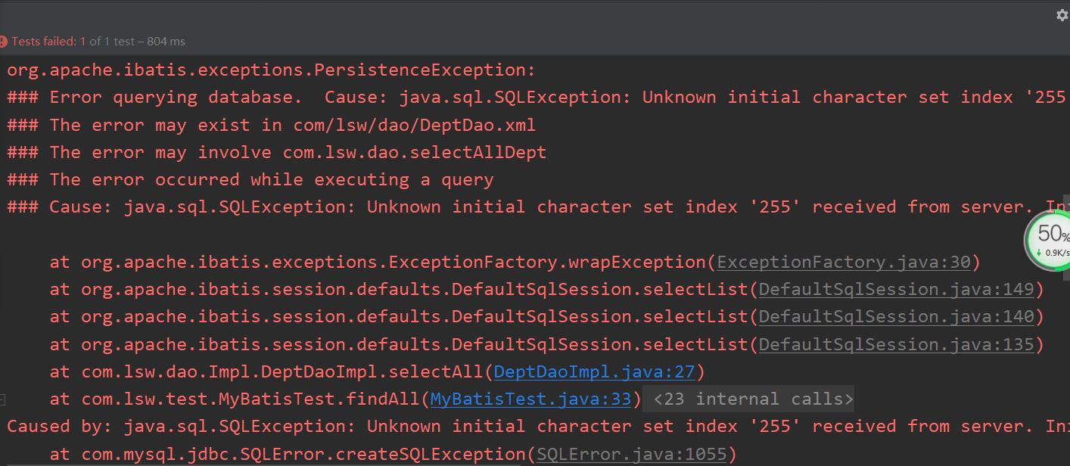Click the red tests failed status icon
Image resolution: width=1070 pixels, height=466 pixels.
4,42
